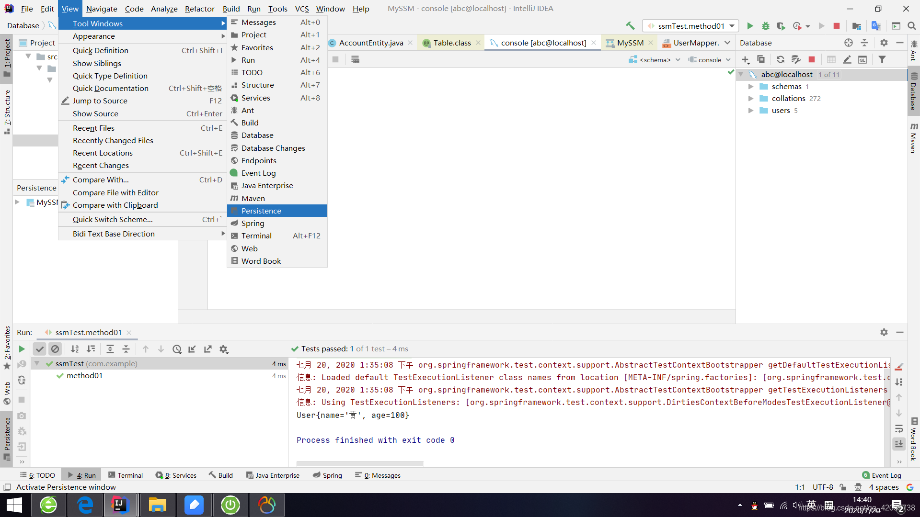Click the In-Editor Results icon in the console toolbar

point(355,59)
